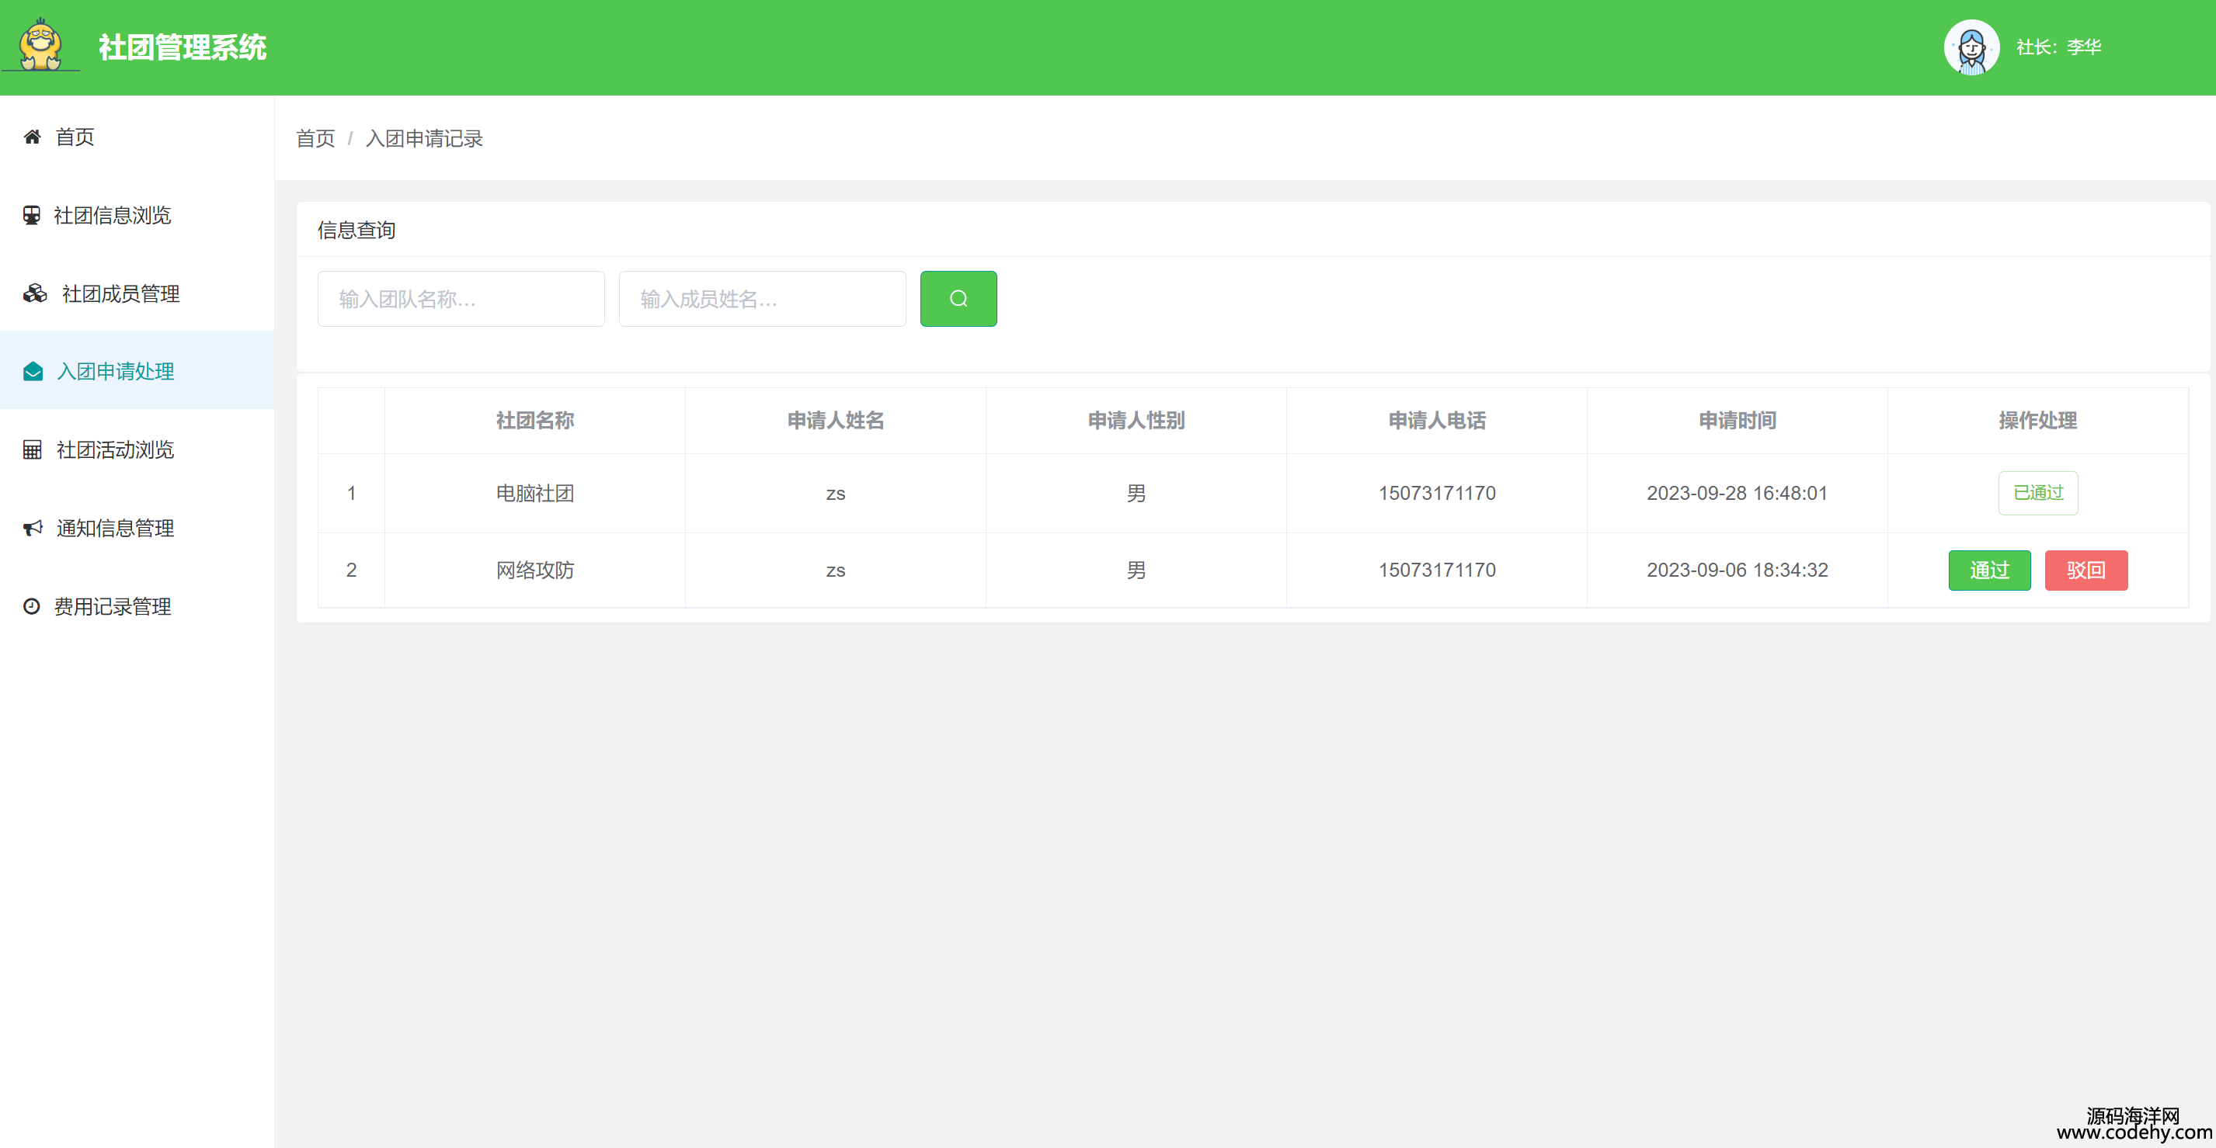
Task: Navigate to 社团活动浏览 menu
Action: point(137,449)
